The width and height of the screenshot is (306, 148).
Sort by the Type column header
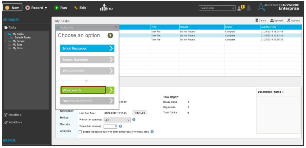pyautogui.click(x=165, y=27)
